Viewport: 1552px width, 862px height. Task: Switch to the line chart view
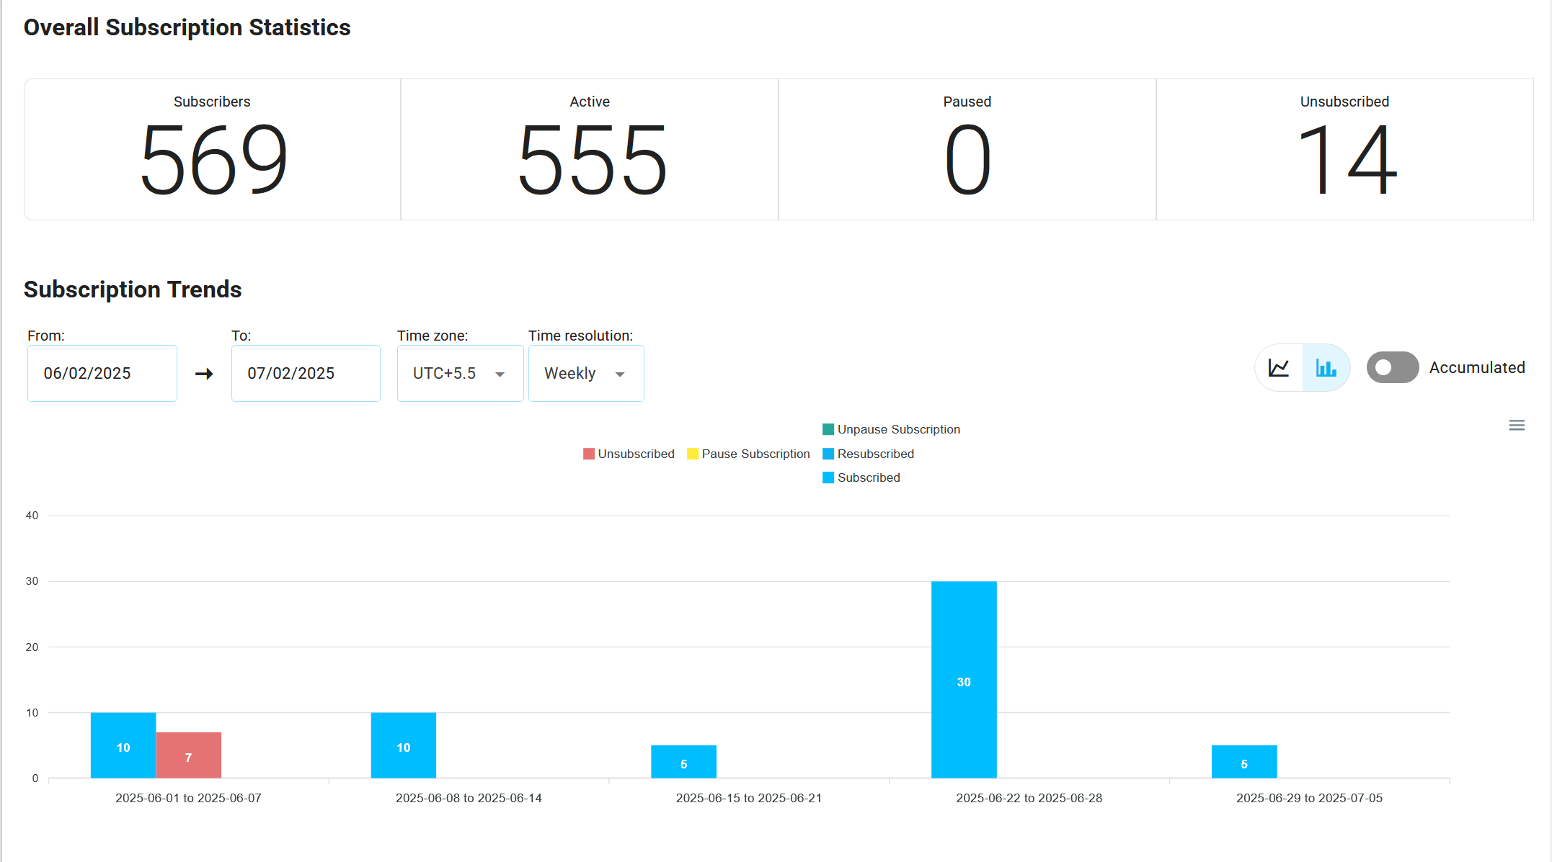pyautogui.click(x=1278, y=367)
